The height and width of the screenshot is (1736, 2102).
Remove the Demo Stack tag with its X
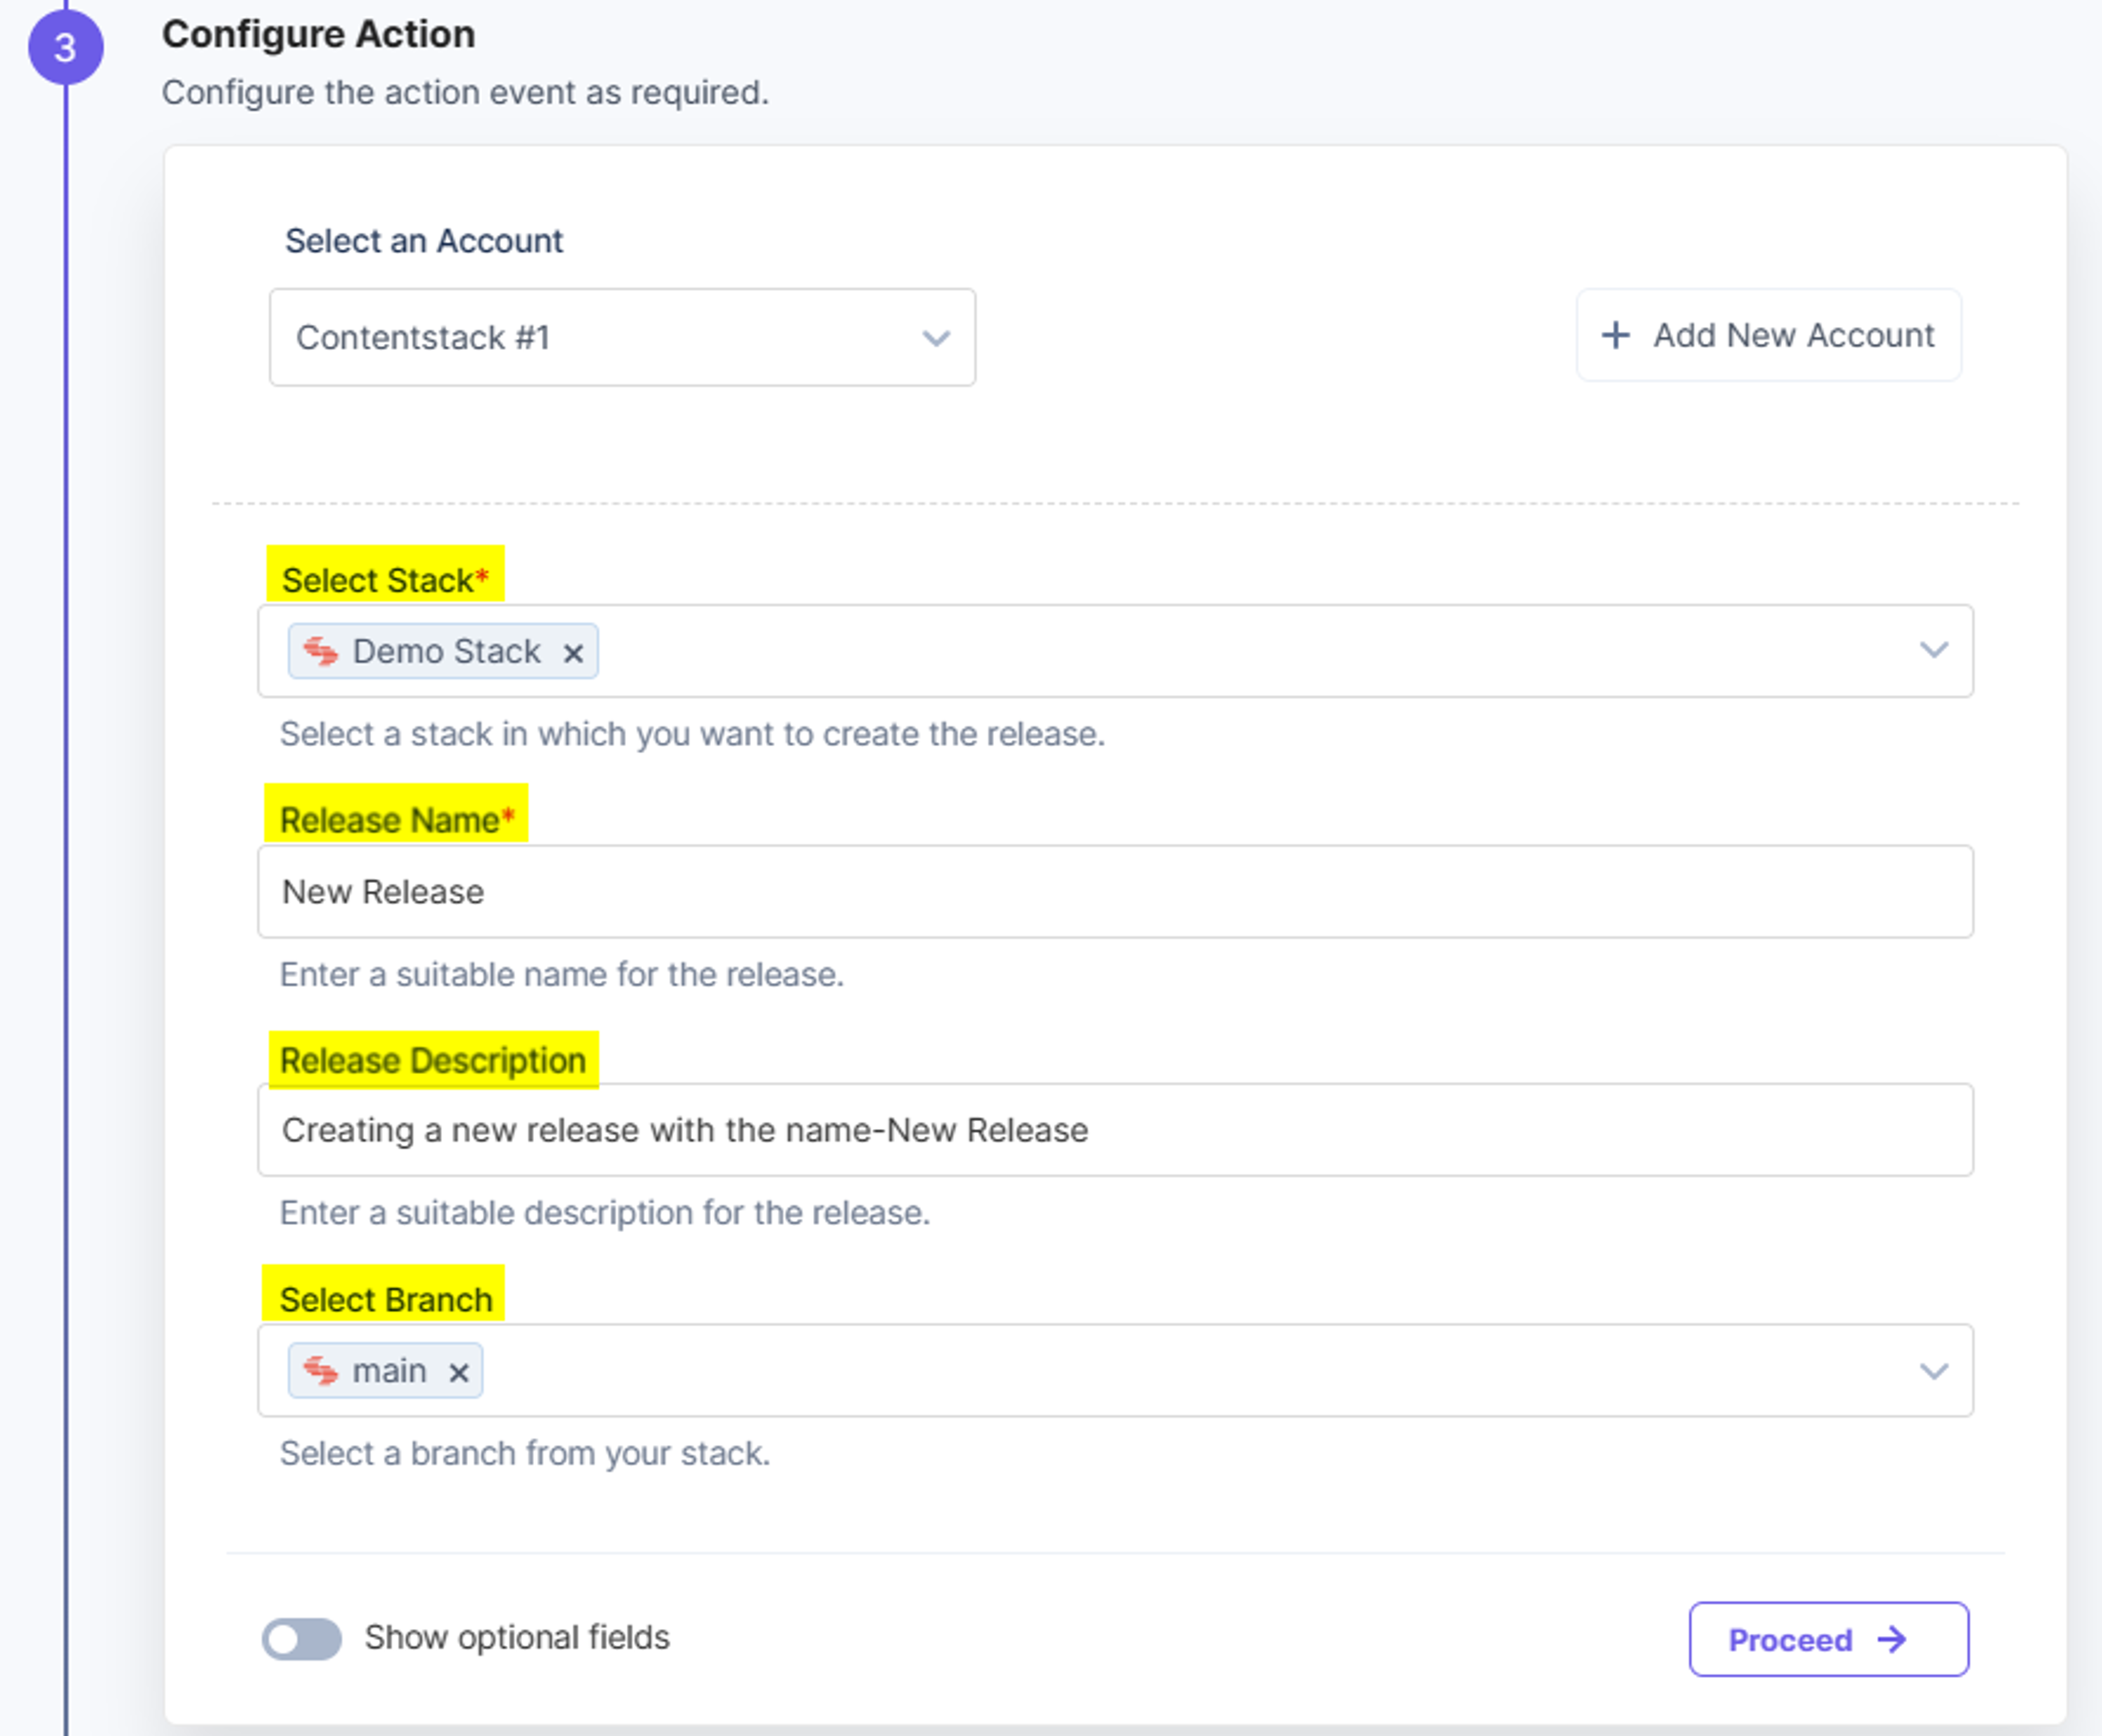[573, 653]
